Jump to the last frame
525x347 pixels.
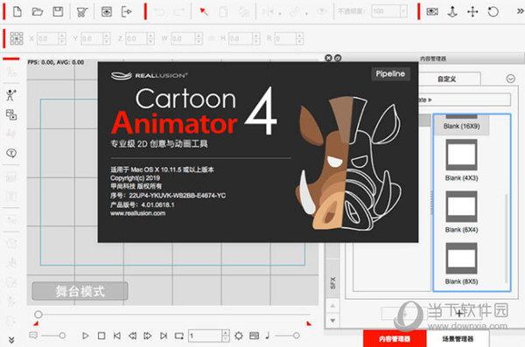[164, 336]
